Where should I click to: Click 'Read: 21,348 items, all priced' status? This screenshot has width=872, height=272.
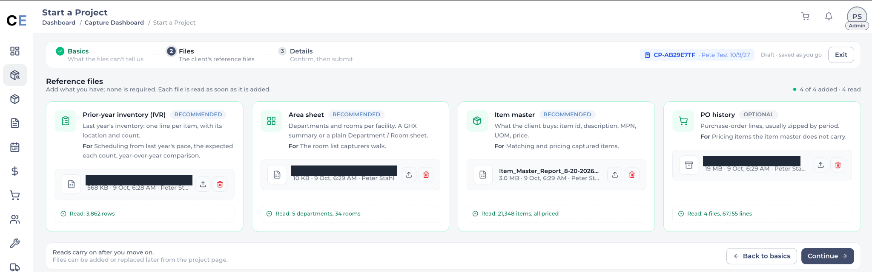click(x=520, y=213)
